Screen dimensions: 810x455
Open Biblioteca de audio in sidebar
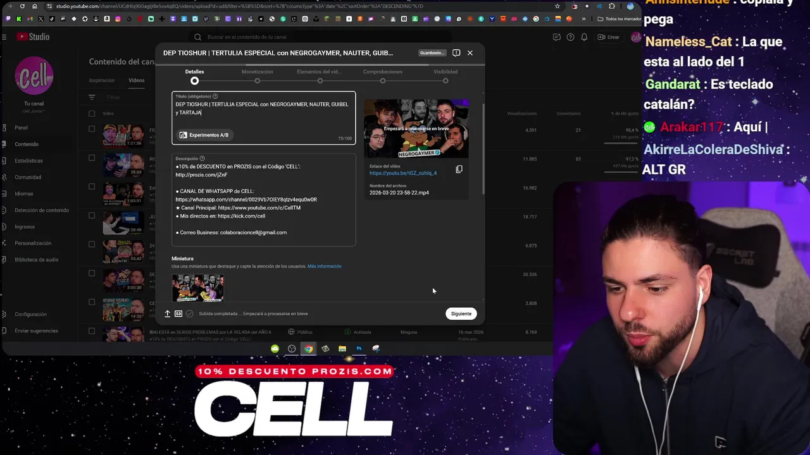tap(37, 259)
